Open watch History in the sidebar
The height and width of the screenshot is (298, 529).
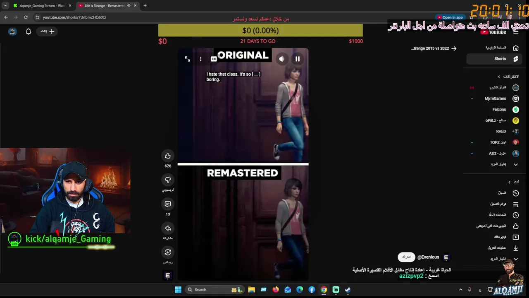(495, 193)
